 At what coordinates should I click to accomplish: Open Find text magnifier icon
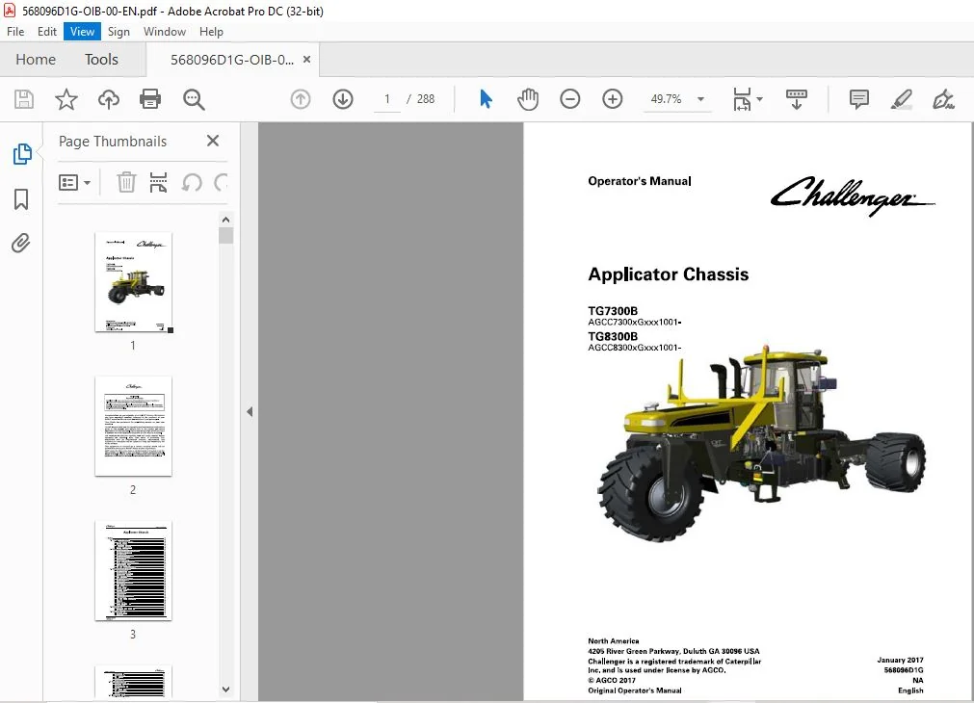(x=194, y=99)
